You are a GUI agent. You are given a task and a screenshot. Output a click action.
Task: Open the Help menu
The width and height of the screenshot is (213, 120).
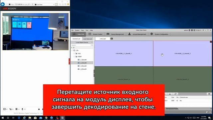click(91, 30)
